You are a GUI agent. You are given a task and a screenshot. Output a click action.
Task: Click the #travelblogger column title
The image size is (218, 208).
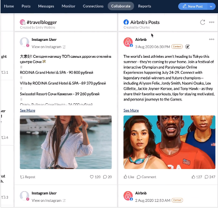pos(42,22)
